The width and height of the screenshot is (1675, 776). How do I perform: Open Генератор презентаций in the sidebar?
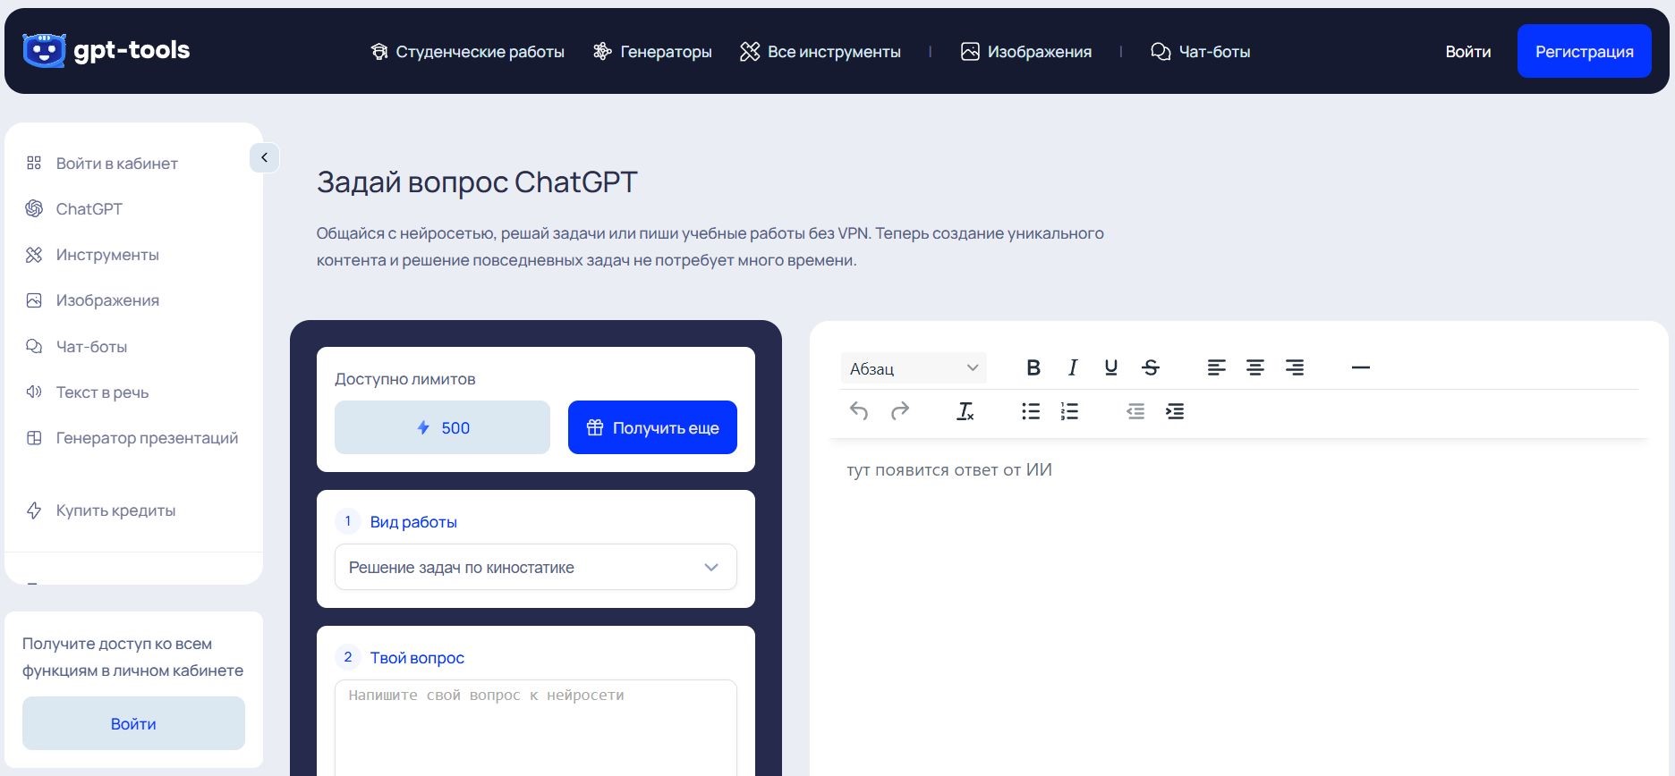(147, 438)
